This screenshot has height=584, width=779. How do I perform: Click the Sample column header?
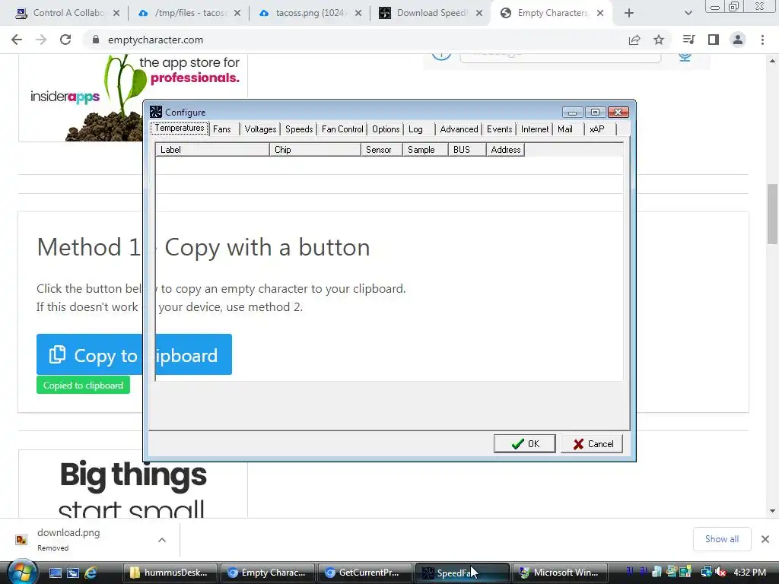point(425,150)
